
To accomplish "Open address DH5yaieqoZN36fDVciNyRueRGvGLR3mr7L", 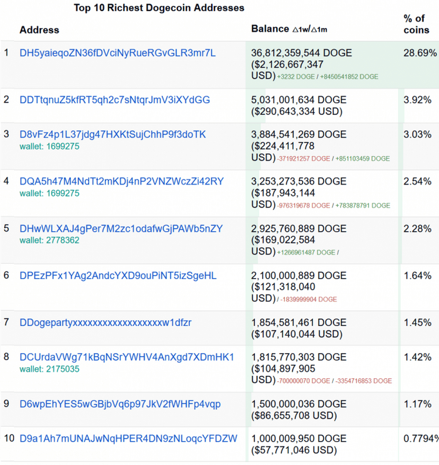I will click(118, 53).
